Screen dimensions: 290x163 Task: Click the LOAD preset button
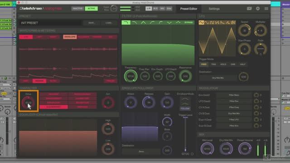109,23
